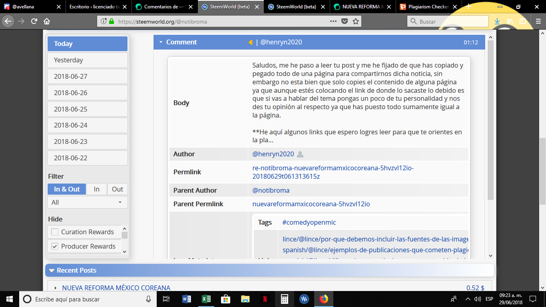Open Calculator from the taskbar
The width and height of the screenshot is (546, 307).
pos(285,299)
